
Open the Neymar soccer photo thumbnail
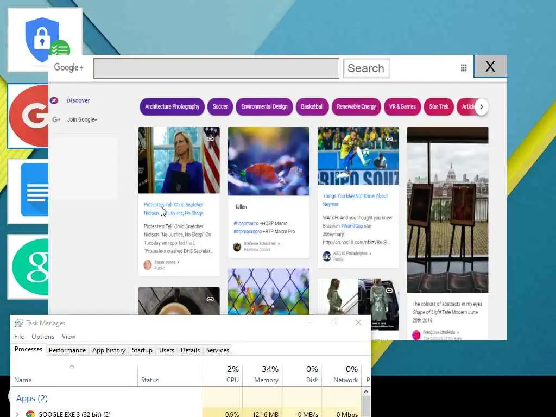point(358,156)
